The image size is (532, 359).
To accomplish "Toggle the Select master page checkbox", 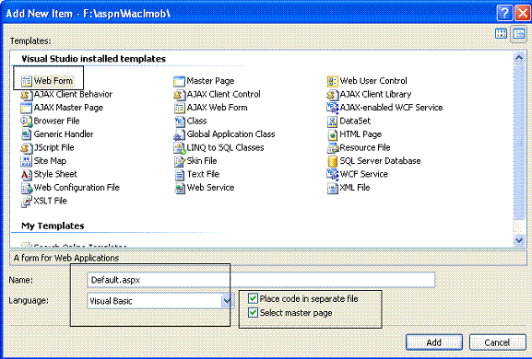I will (253, 312).
